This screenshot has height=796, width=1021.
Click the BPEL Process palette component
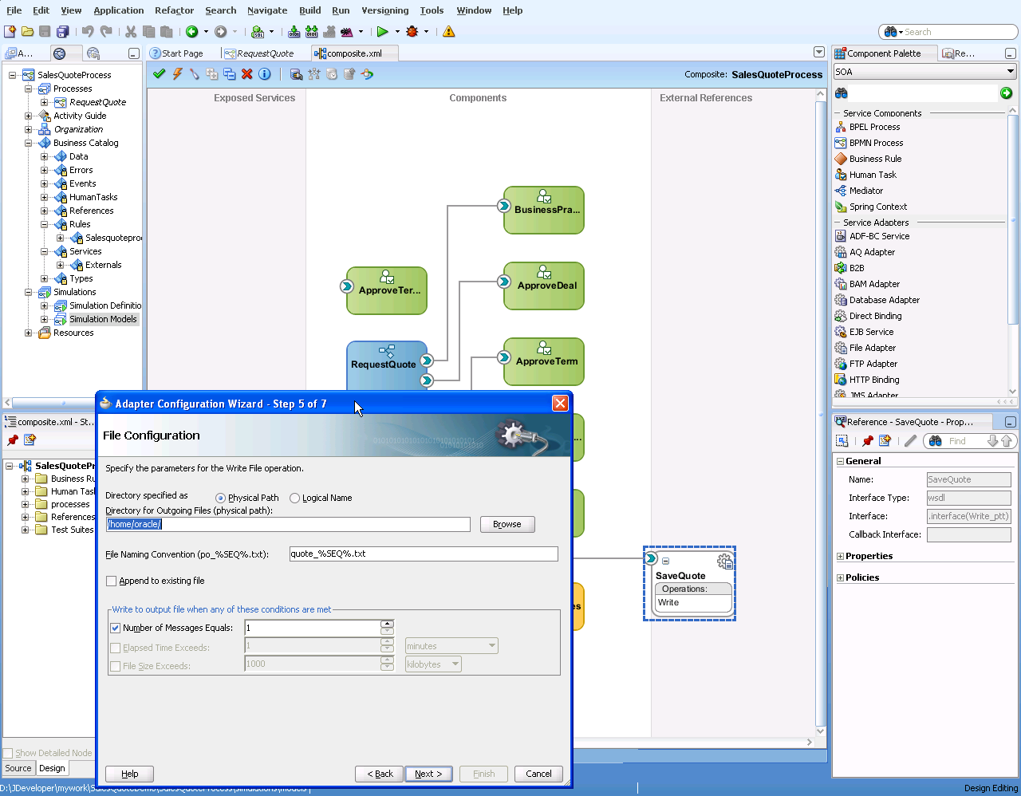click(x=874, y=127)
